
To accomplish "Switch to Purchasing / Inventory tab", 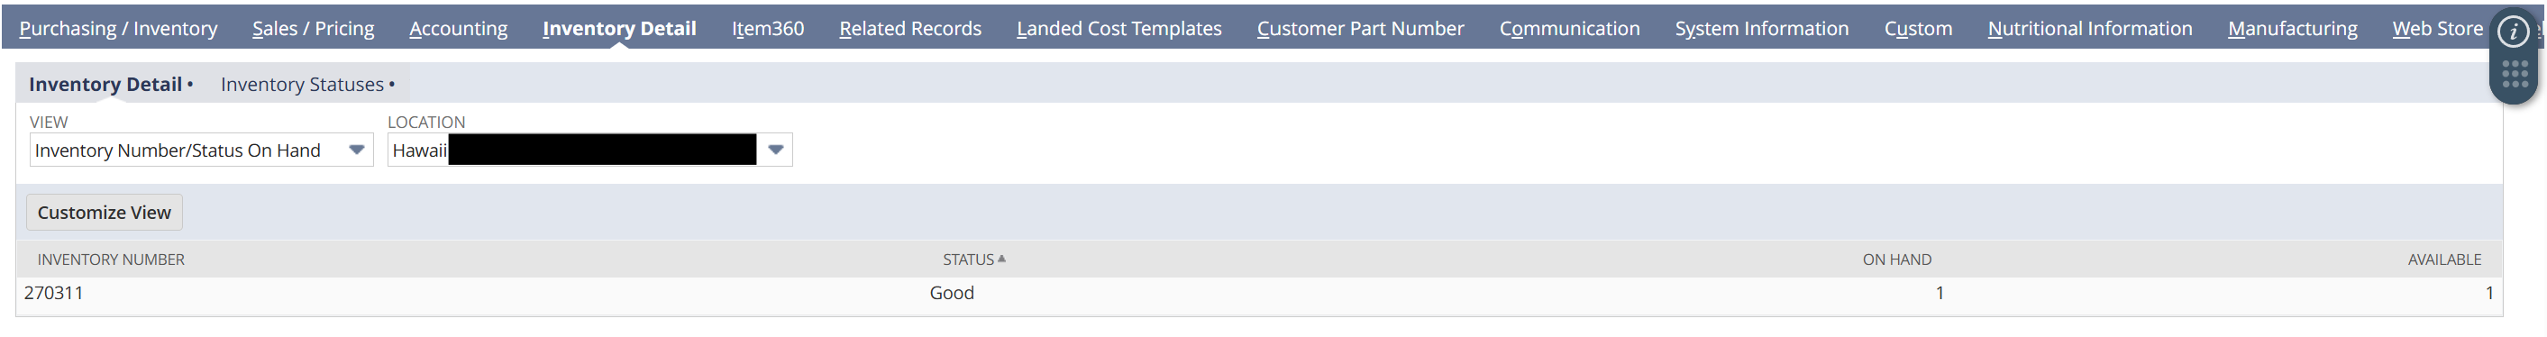I will click(x=119, y=29).
